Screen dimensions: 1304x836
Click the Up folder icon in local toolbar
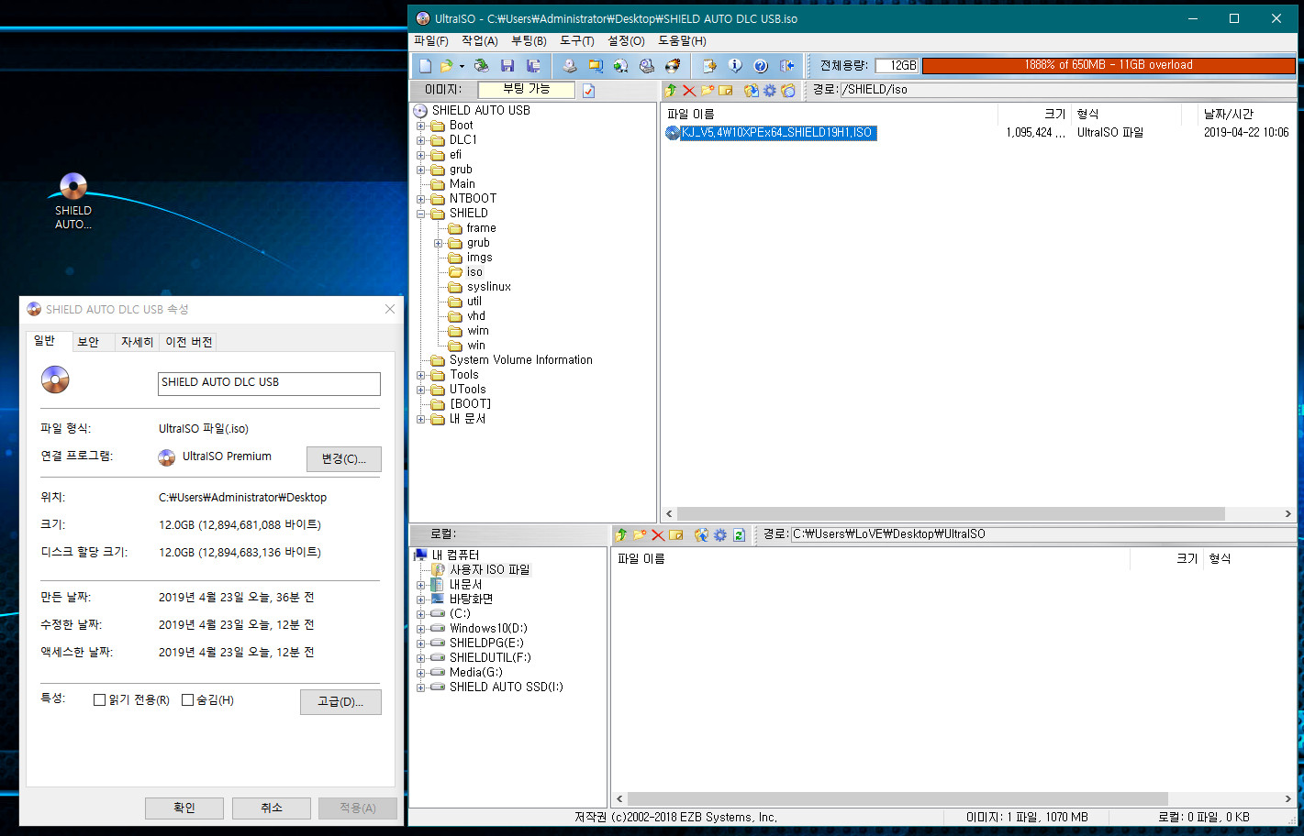tap(621, 534)
